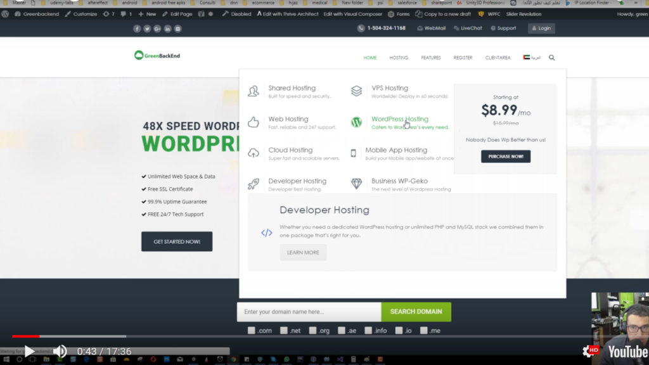Click the Developer Hosting rocket icon
649x365 pixels.
coord(254,184)
